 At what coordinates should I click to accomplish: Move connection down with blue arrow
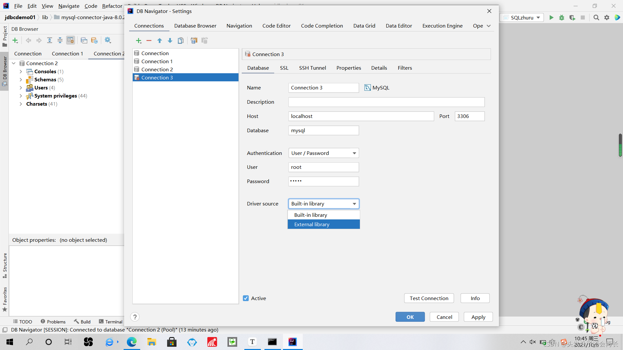coord(170,41)
